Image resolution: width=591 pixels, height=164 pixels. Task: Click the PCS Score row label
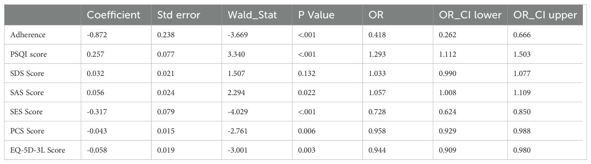tap(27, 131)
